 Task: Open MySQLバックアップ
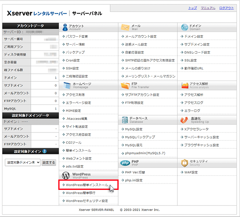140,137
